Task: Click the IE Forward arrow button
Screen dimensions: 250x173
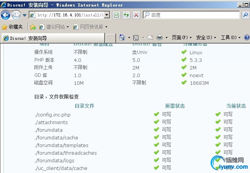Action: pos(16,15)
